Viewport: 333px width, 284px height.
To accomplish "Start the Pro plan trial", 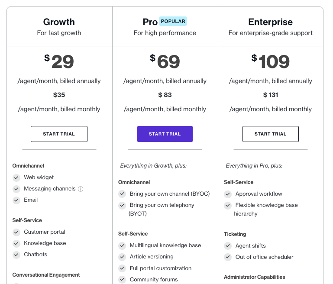I will point(165,134).
